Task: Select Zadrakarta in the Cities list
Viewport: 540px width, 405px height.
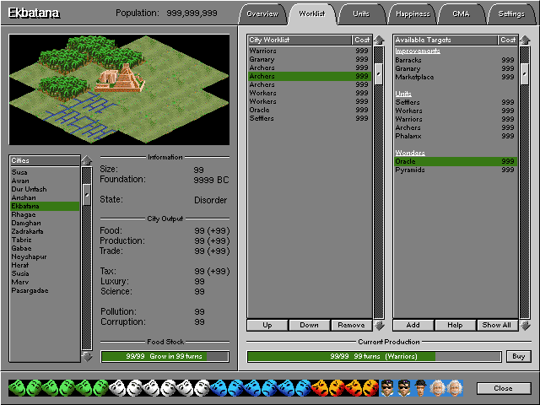Action: [x=45, y=231]
